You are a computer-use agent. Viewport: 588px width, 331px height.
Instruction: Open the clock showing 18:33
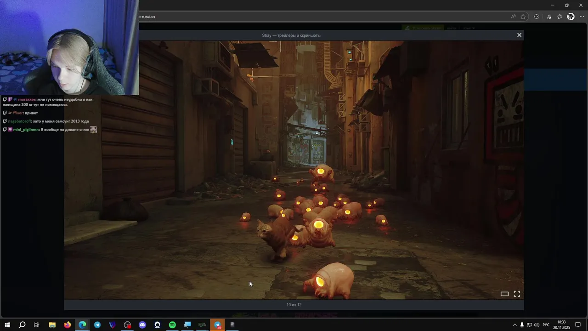(x=561, y=325)
